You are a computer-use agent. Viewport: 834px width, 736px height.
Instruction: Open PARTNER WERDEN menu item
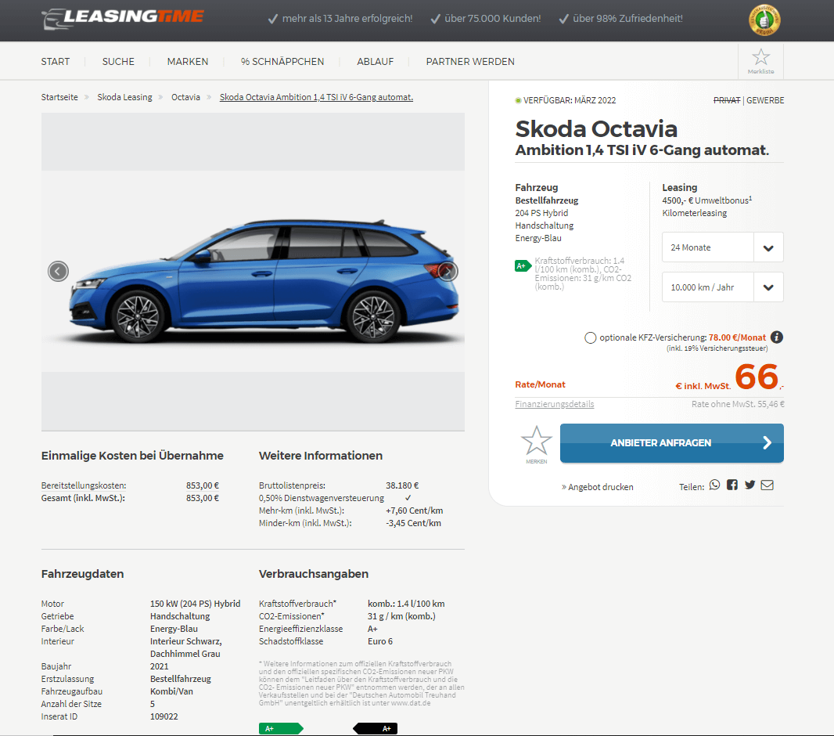coord(470,62)
